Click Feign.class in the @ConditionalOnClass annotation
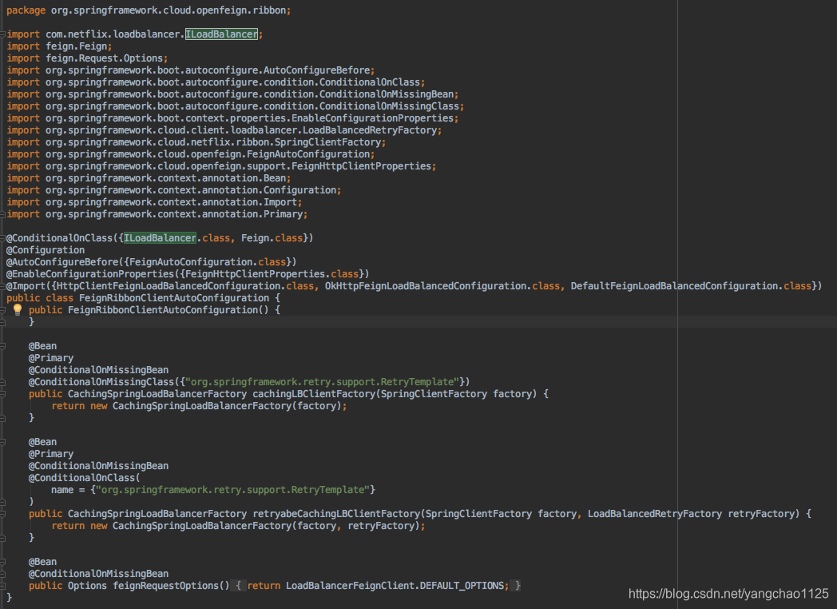Screen dimensions: 837x609 [x=272, y=238]
